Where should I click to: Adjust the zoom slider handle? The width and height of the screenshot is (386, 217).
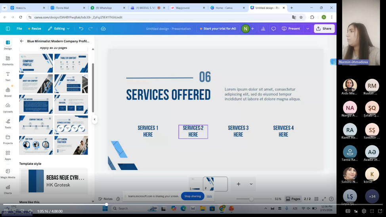click(x=251, y=199)
